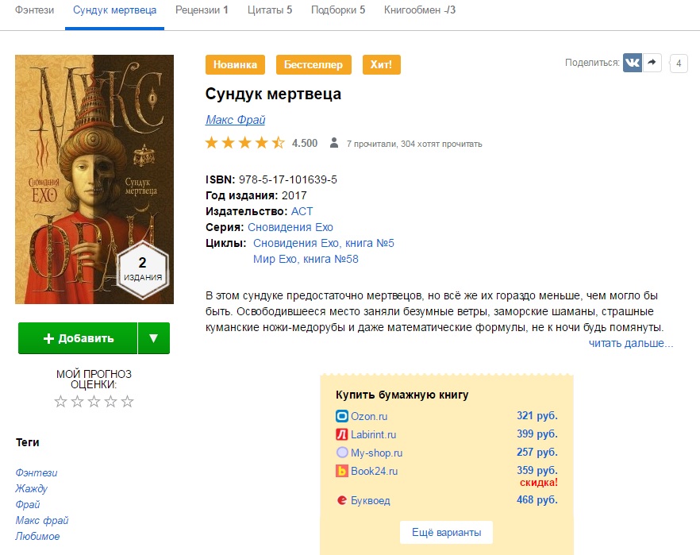Click the My-shop.ru circle icon
Screen dimensions: 700x555
coord(341,453)
